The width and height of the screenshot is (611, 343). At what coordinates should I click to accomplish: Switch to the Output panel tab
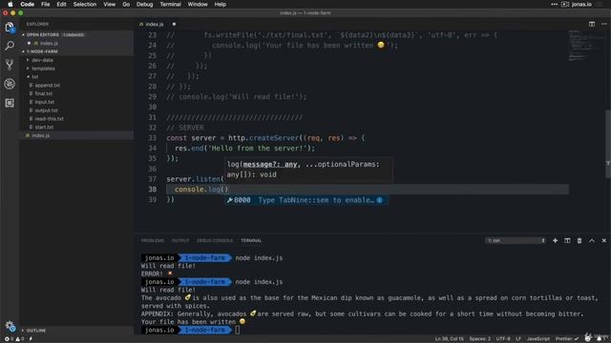[180, 241]
